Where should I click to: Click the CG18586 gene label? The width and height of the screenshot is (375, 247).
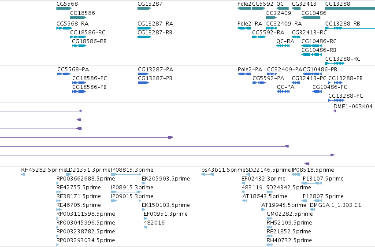[x=82, y=13]
